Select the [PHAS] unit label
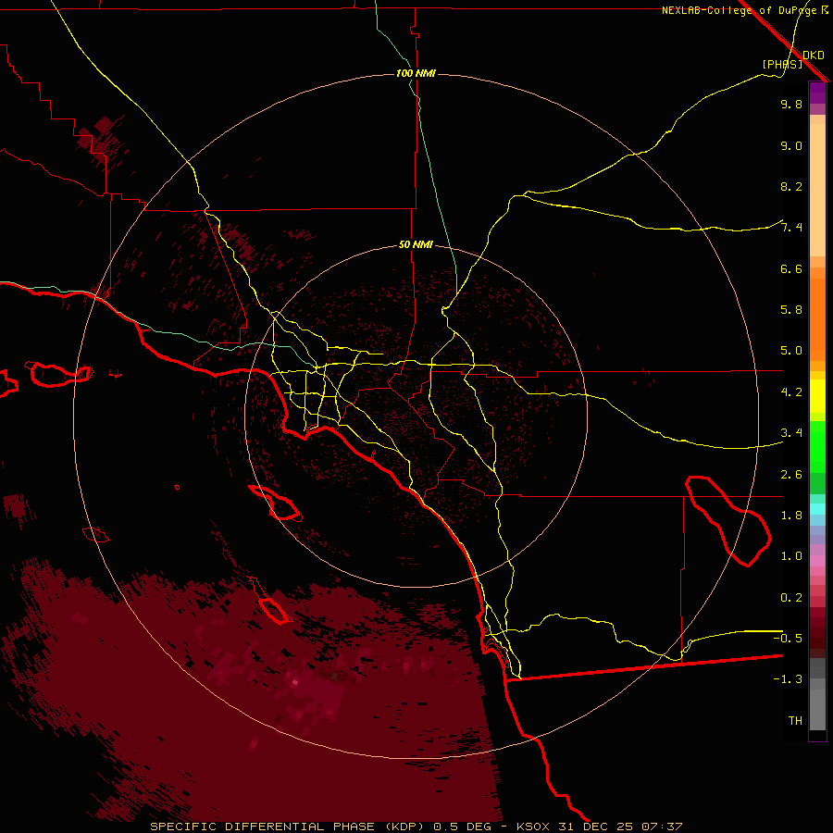 click(782, 64)
